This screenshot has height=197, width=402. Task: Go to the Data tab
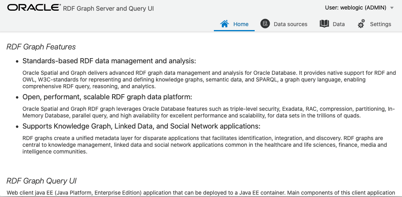coord(332,24)
